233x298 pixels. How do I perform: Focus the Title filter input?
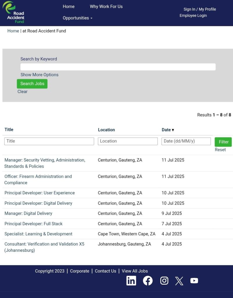[x=49, y=141]
